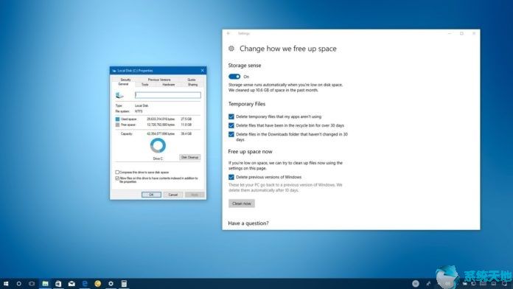Click the gray Free space color box

[x=117, y=125]
